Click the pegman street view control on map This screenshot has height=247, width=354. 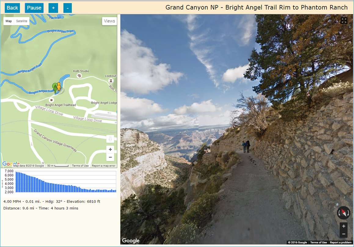pos(110,139)
